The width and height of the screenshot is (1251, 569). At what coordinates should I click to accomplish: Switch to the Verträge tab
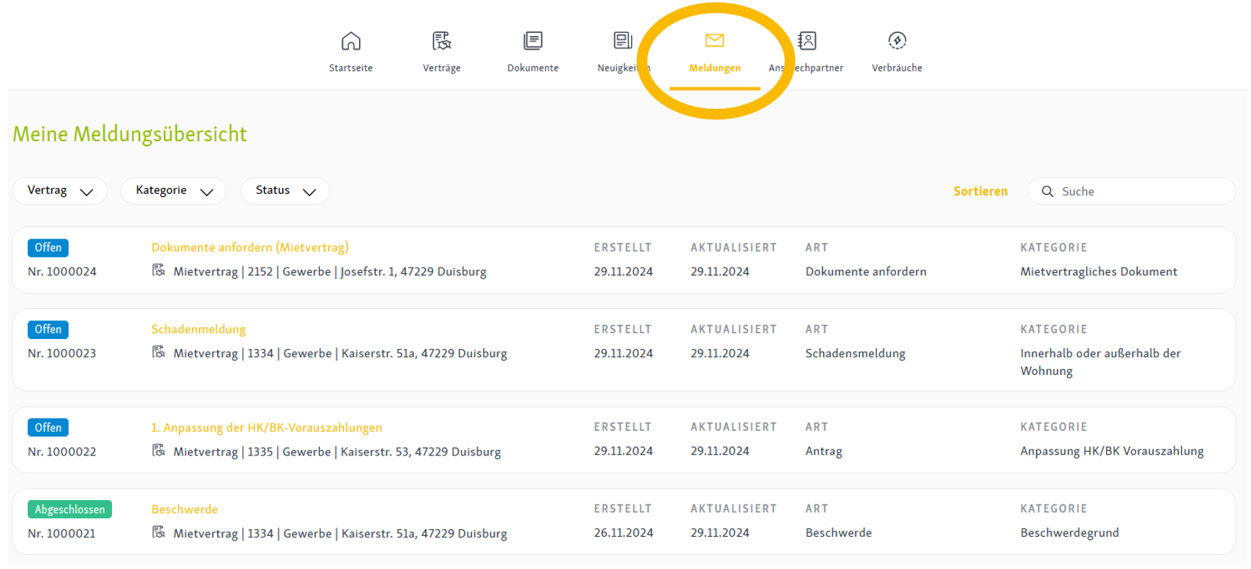click(x=442, y=68)
